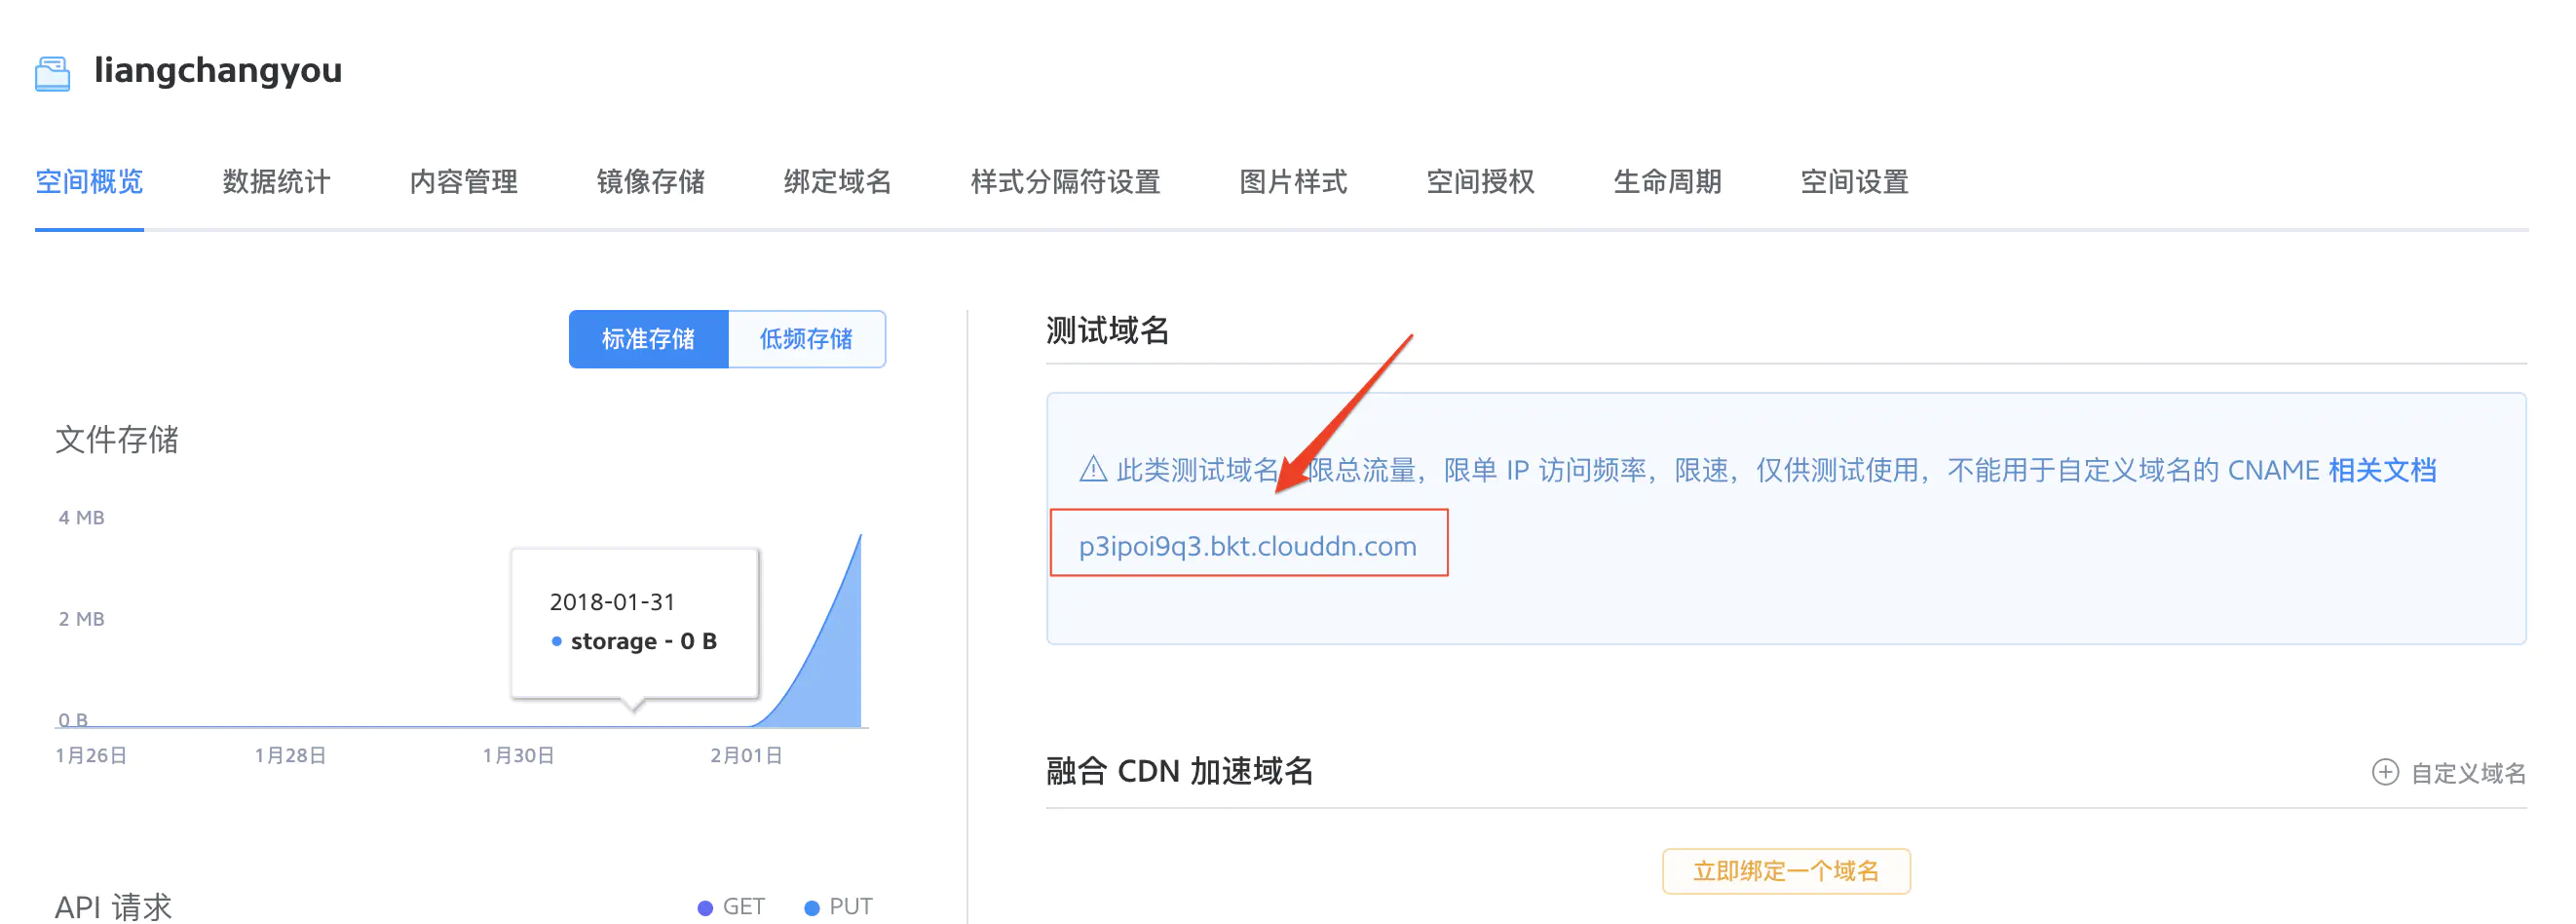Go to the 空间设置 tab
The width and height of the screenshot is (2576, 924).
[1854, 181]
